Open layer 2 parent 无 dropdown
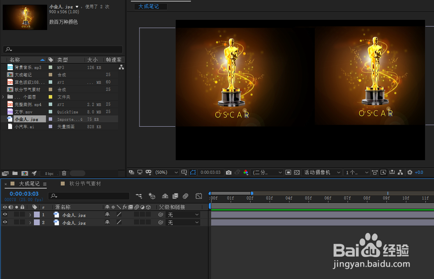This screenshot has height=279, width=434. coord(183,222)
